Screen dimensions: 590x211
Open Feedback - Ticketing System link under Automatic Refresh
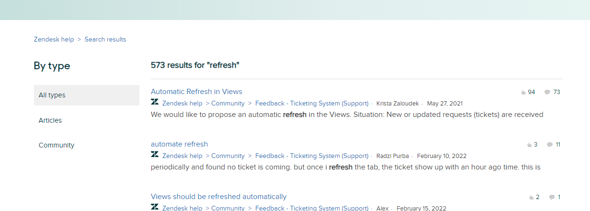tap(312, 103)
